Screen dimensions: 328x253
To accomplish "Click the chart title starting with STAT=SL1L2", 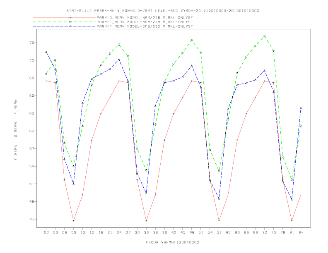I will click(x=162, y=11).
